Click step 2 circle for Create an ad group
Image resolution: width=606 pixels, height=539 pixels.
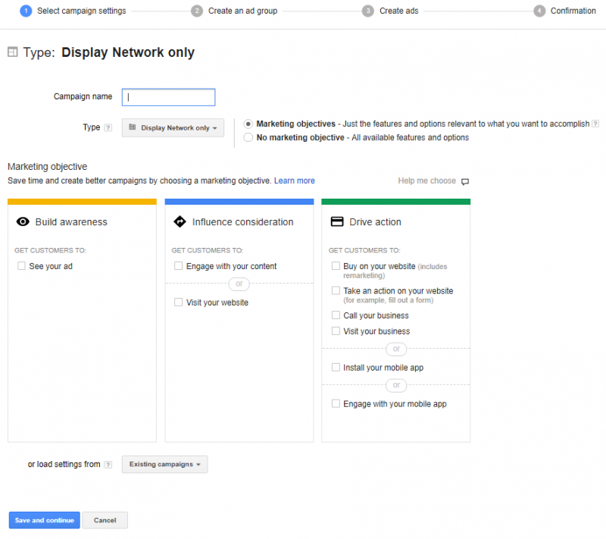[x=197, y=11]
